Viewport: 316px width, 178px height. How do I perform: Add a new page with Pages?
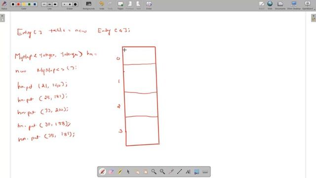tap(120, 5)
